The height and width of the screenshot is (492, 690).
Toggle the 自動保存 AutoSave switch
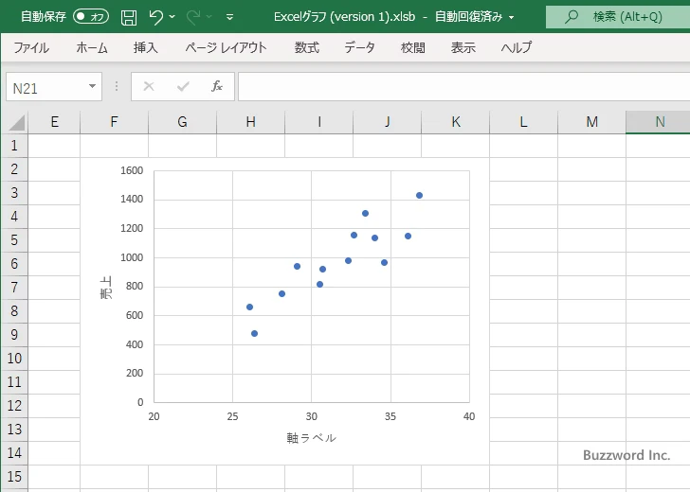click(91, 17)
